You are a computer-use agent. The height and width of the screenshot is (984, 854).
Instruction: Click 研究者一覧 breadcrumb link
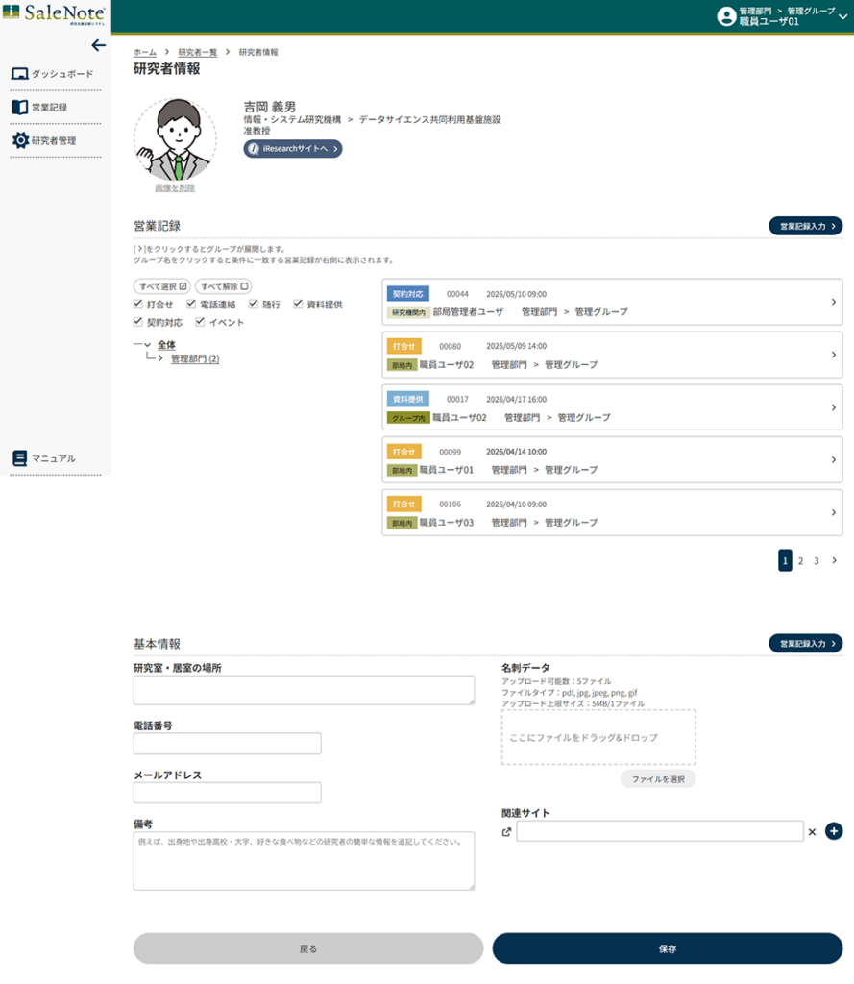[197, 52]
